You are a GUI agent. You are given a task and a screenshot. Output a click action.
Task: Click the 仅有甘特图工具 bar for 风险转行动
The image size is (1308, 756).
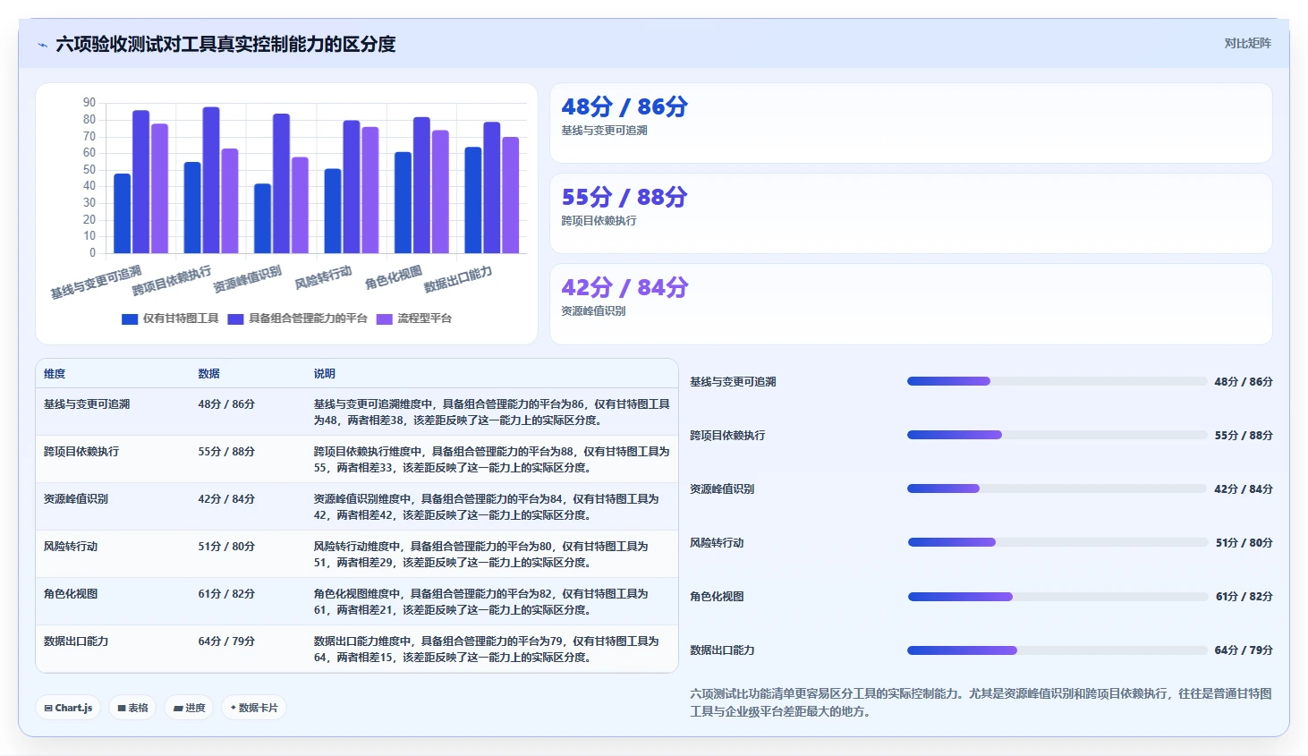coord(333,211)
